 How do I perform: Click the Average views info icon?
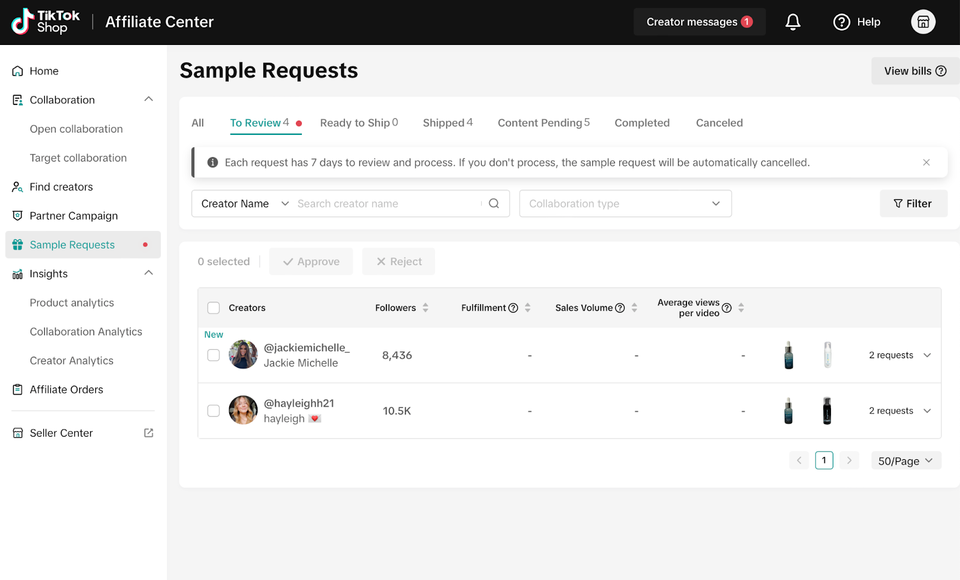727,308
